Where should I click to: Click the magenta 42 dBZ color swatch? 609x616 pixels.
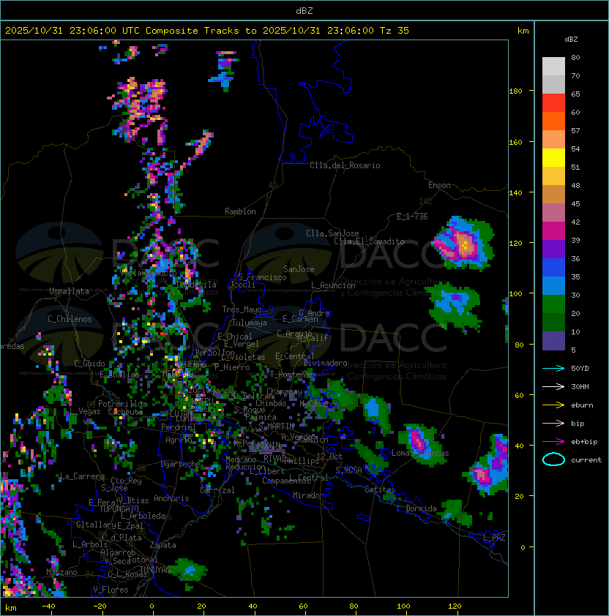coord(553,231)
